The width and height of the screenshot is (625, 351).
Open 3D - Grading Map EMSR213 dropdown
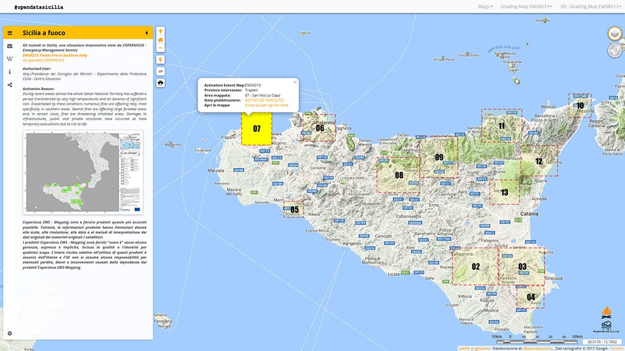coord(590,6)
